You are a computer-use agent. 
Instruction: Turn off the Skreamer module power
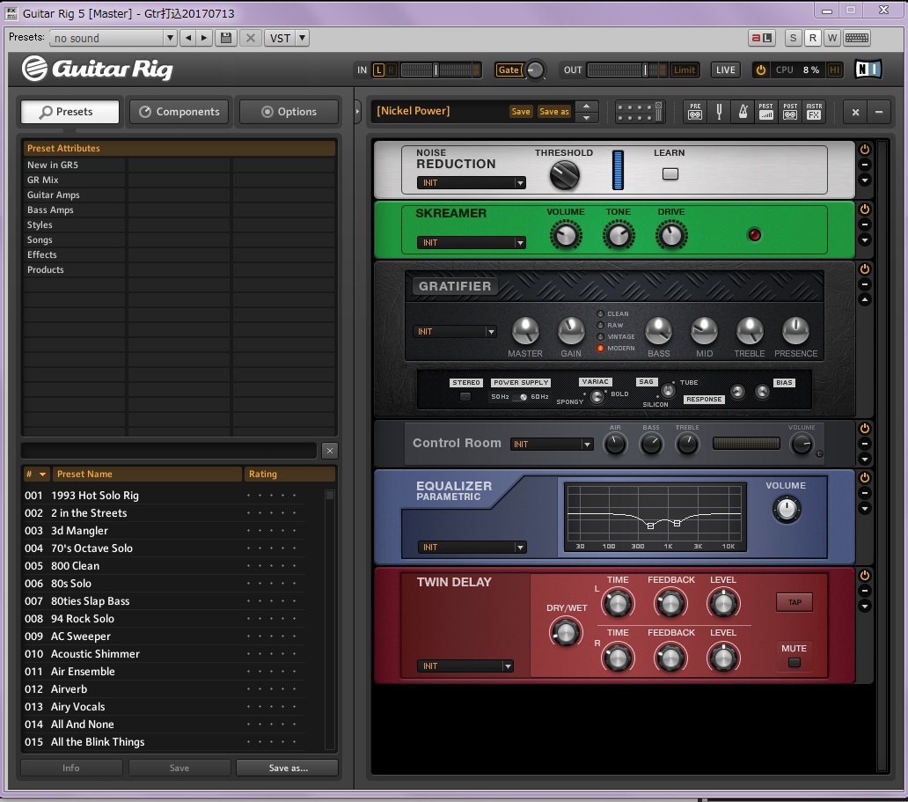click(865, 210)
